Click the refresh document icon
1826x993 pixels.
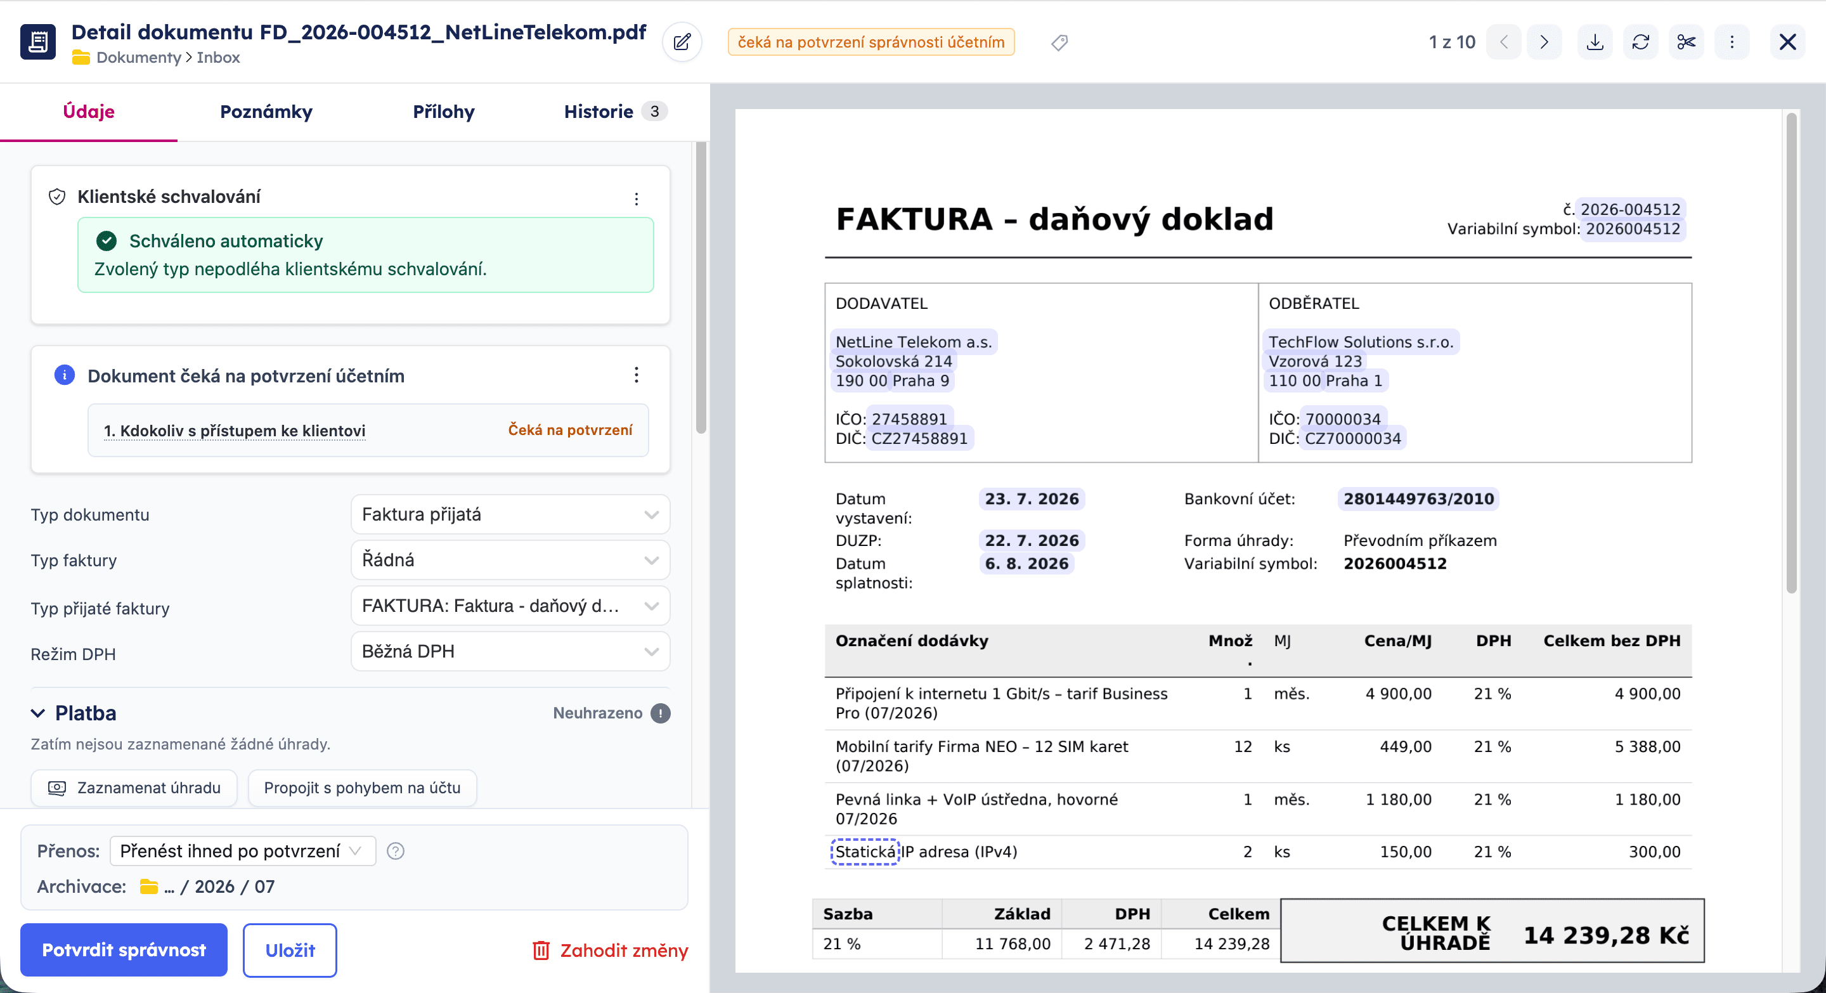(x=1640, y=42)
